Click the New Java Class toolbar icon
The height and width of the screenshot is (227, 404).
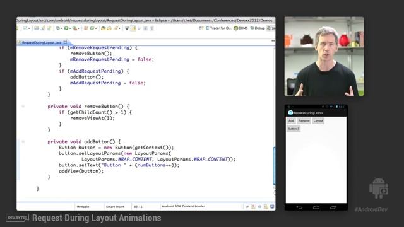coord(92,28)
